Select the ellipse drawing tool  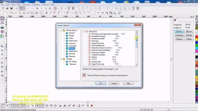(x=28, y=13)
